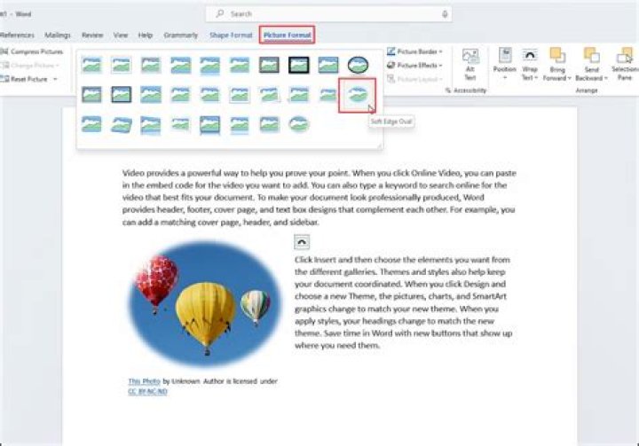Screen dimensions: 639x446
Task: Apply the Bevel Perspective Left White style
Action: (180, 125)
